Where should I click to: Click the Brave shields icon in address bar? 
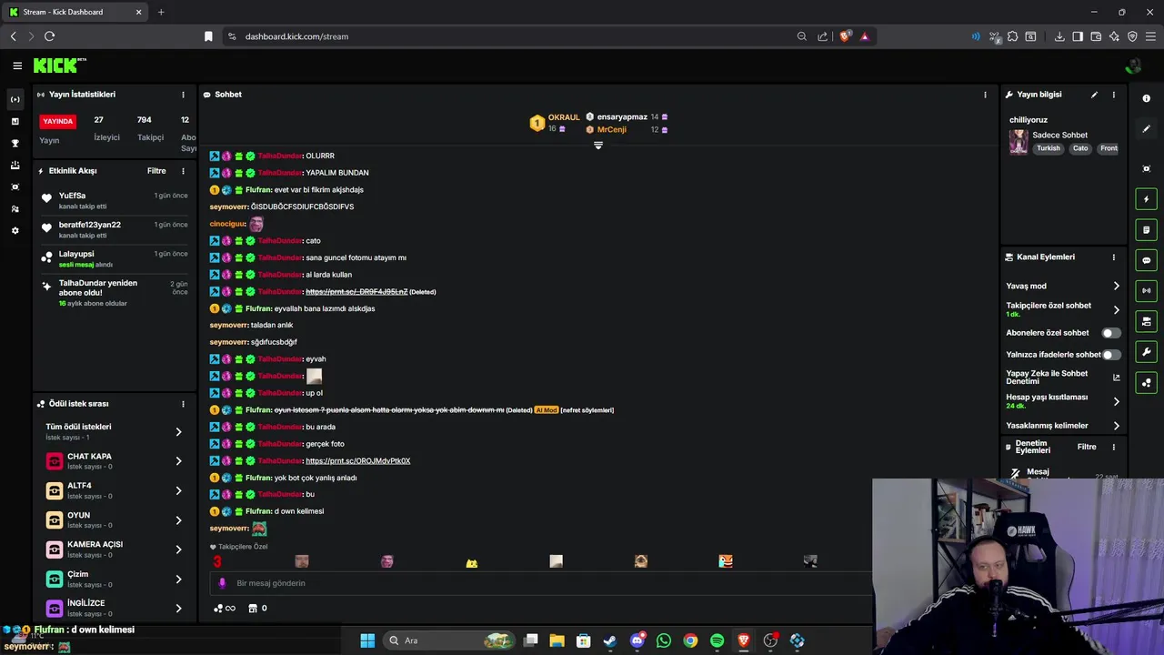pyautogui.click(x=845, y=36)
